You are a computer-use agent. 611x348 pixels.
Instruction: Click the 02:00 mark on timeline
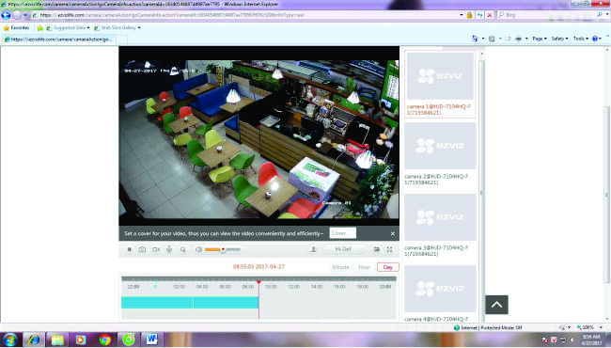coord(180,287)
